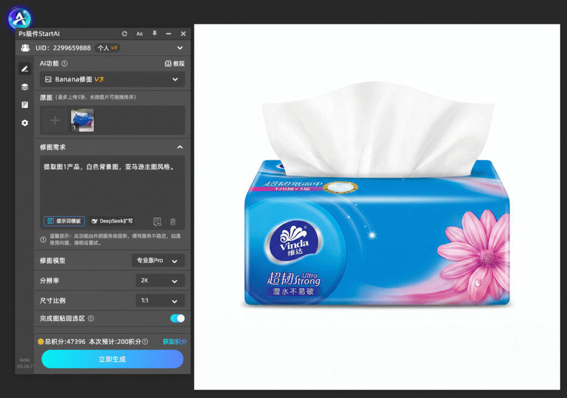Open the layers stack tab in sidebar
This screenshot has height=398, width=567.
(x=24, y=87)
